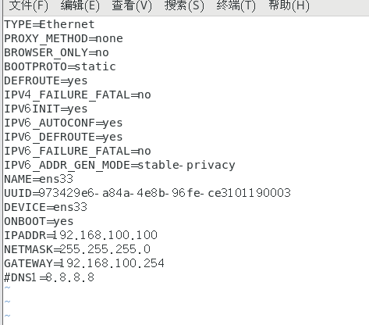Place cursor on TYPE=Ethernet line
369x325 pixels.
pos(49,24)
